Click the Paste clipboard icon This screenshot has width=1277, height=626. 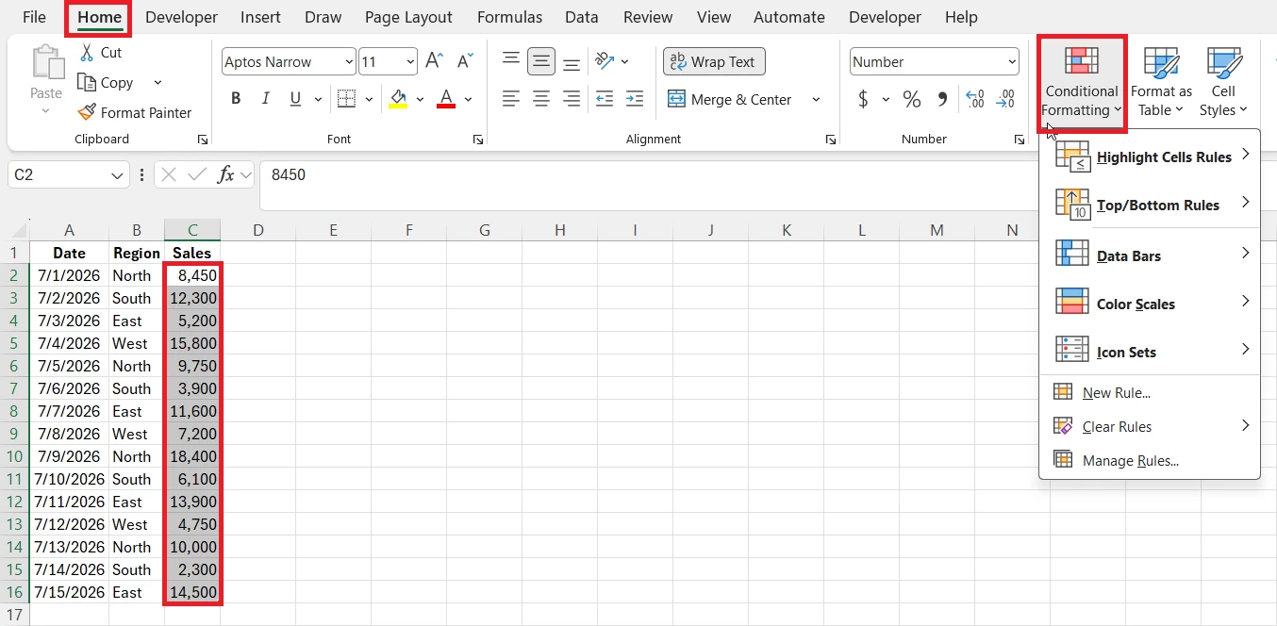pos(46,62)
